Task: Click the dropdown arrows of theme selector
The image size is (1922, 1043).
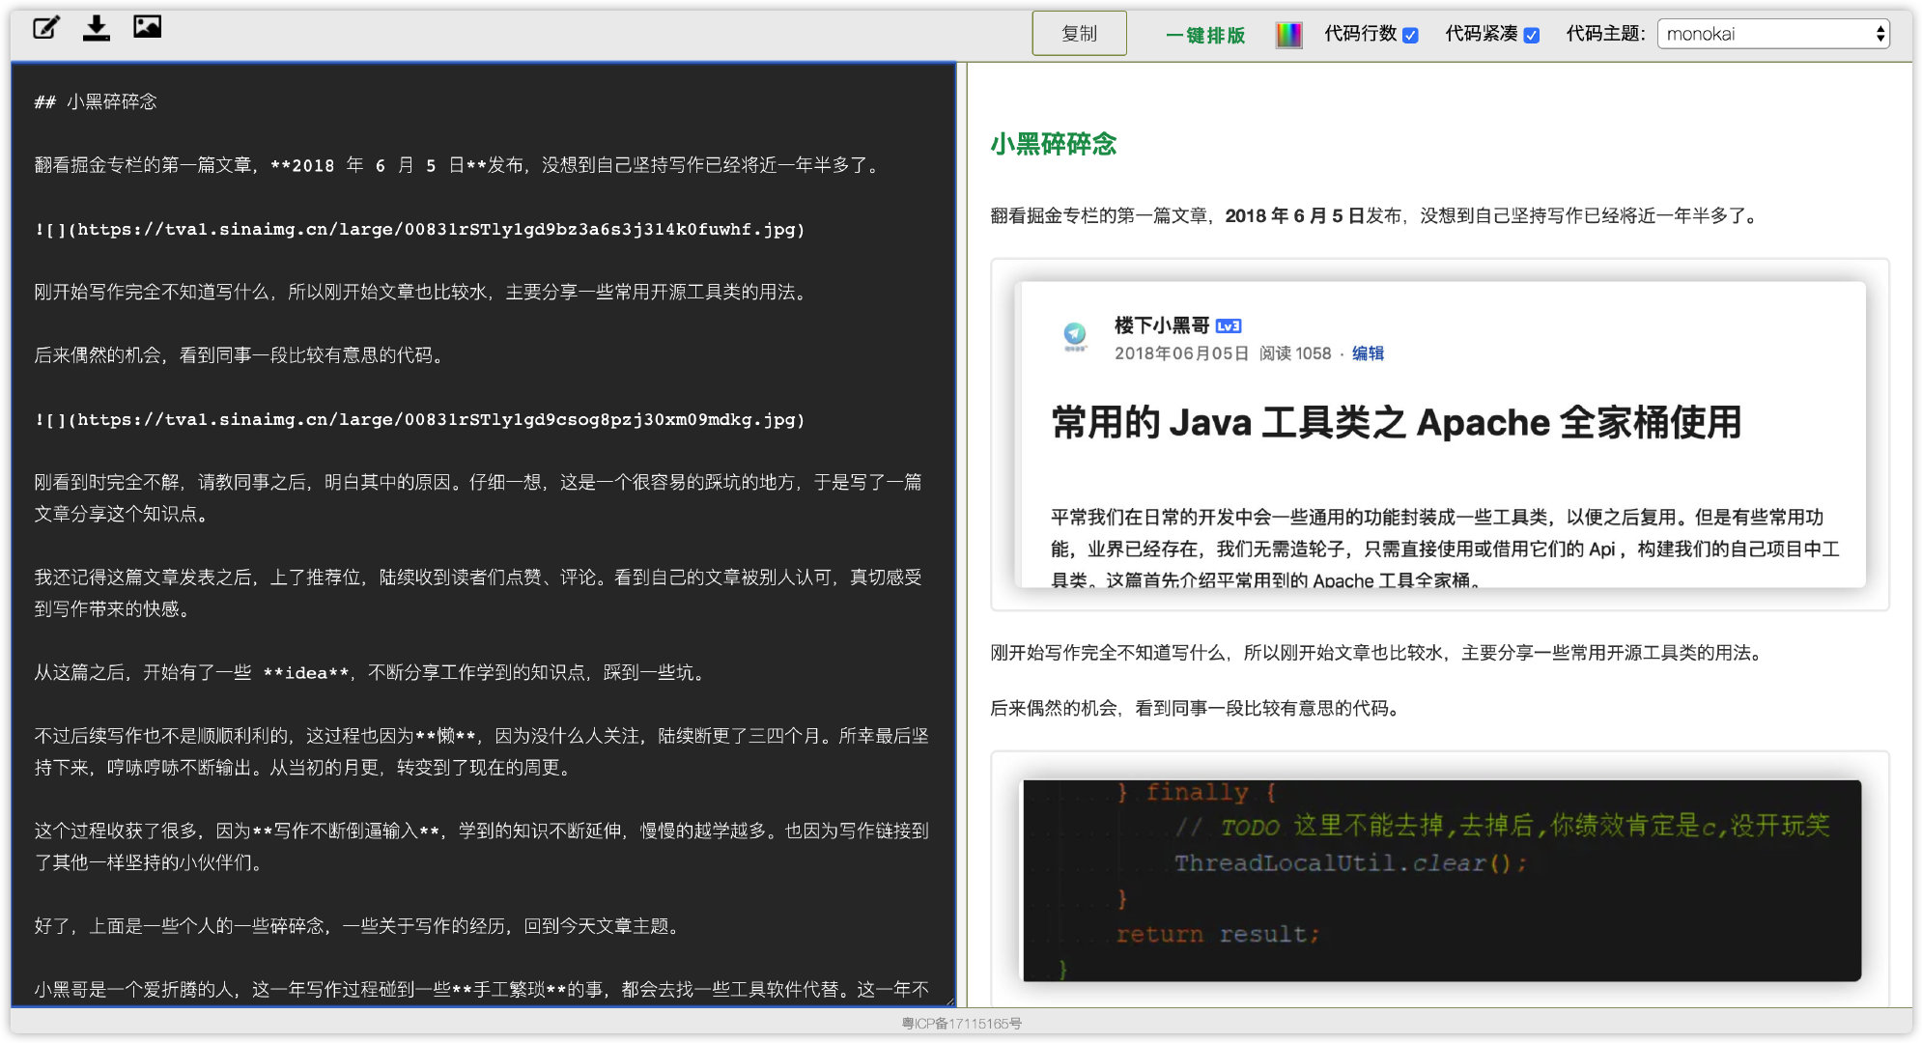Action: [1880, 34]
